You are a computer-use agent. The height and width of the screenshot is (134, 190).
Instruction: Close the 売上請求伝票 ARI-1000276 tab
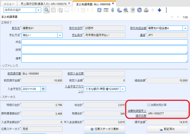tap(69, 3)
